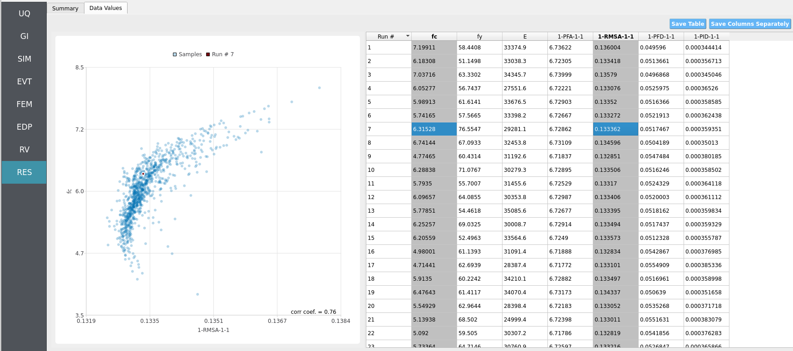
Task: Click the 1-RMSA-1-1 x-axis title
Action: pos(213,330)
